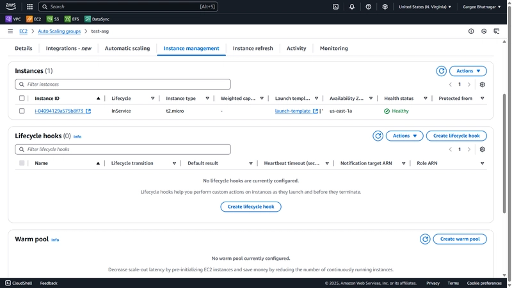This screenshot has height=288, width=512.
Task: Open the CloudShell icon in top bar
Action: pyautogui.click(x=335, y=6)
